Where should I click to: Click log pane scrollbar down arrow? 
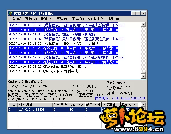point(143,76)
